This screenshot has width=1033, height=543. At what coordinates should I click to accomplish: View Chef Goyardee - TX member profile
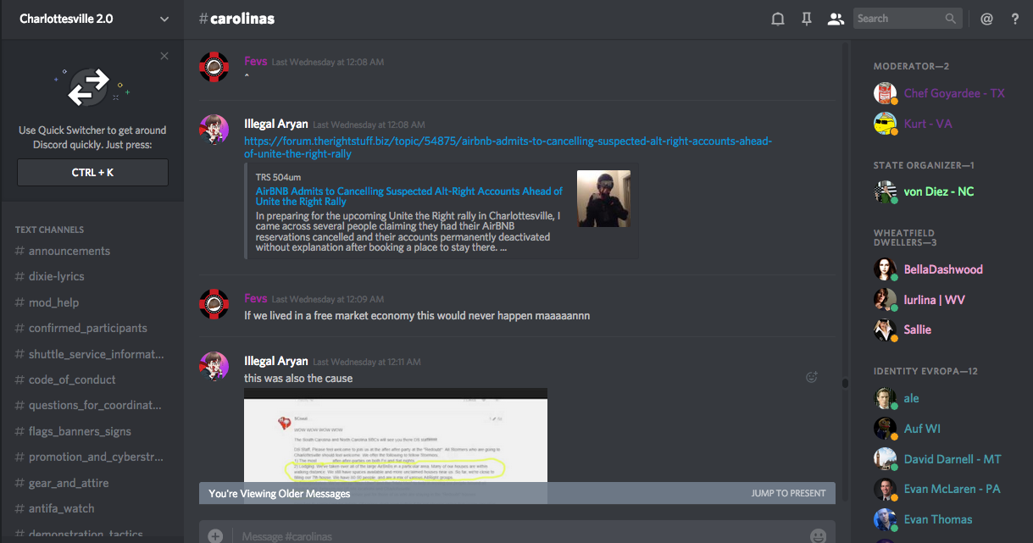point(953,93)
